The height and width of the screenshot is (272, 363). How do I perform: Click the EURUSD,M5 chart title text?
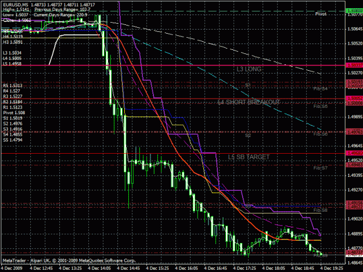tap(15, 5)
